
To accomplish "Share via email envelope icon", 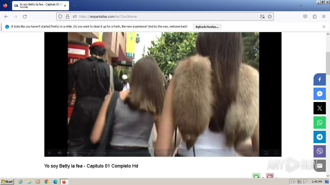I will 320,166.
